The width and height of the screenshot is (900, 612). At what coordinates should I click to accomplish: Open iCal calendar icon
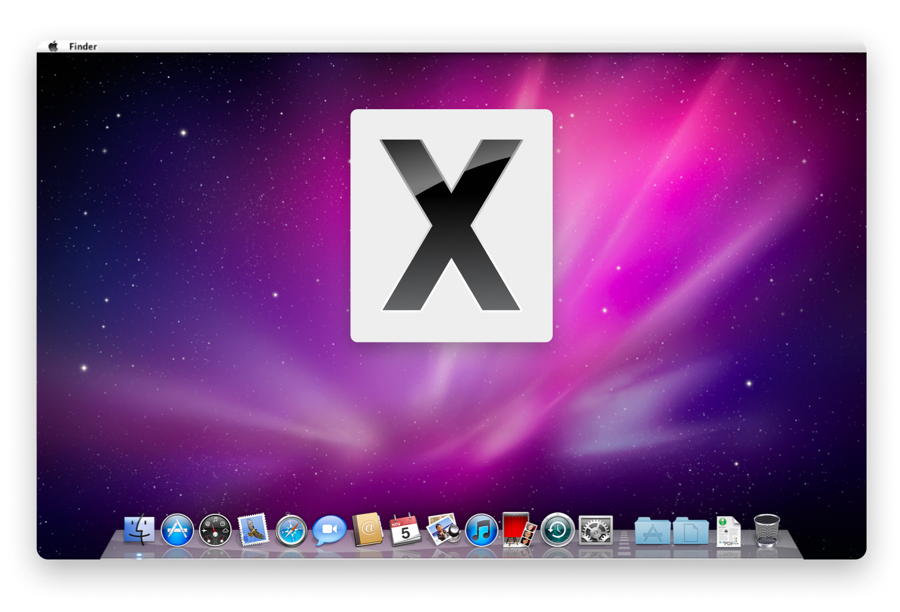(405, 530)
